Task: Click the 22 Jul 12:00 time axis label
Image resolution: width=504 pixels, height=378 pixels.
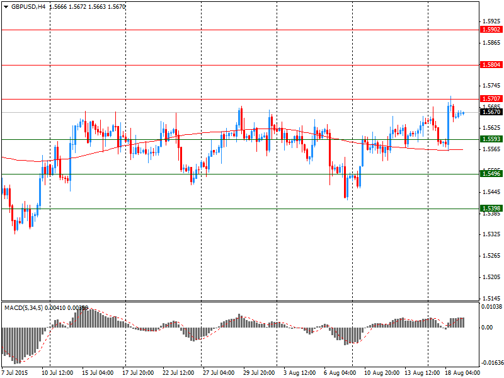Action: 178,373
